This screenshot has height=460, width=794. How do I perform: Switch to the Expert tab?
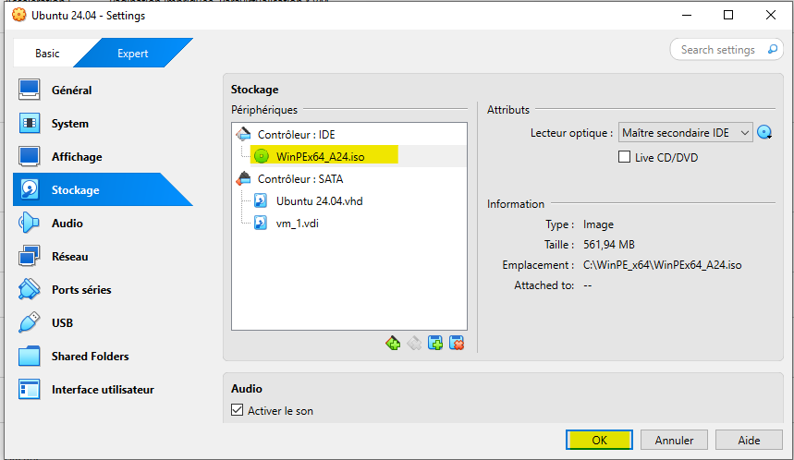(x=132, y=54)
